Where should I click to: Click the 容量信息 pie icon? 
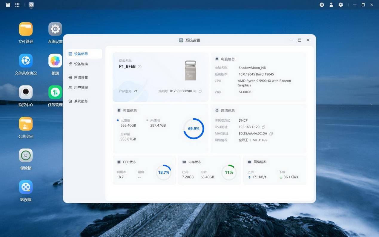coord(119,110)
